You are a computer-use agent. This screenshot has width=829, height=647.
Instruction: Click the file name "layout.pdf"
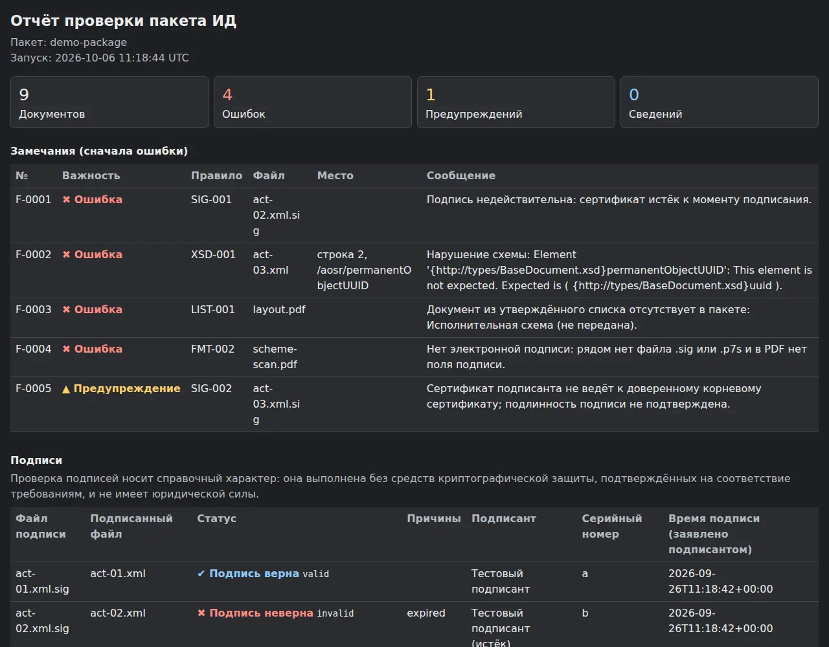tap(279, 310)
